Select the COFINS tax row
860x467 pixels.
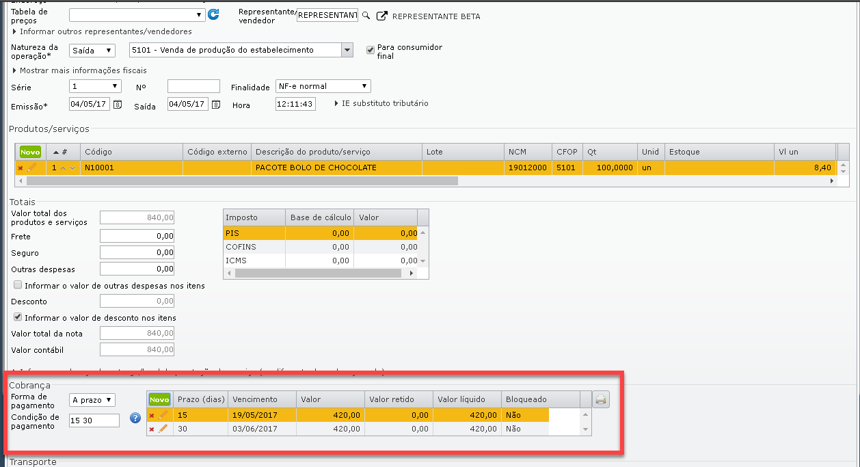click(321, 247)
